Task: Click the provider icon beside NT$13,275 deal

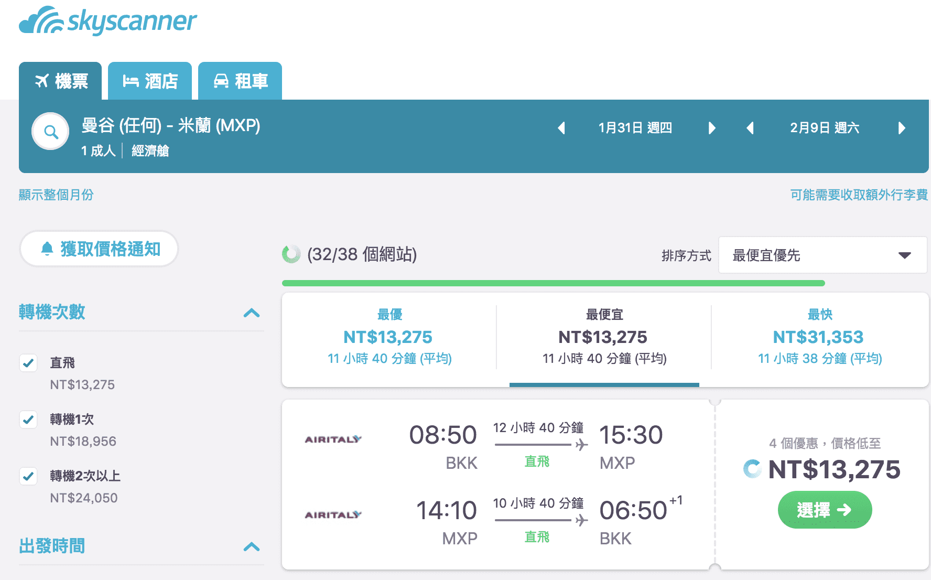Action: 752,470
